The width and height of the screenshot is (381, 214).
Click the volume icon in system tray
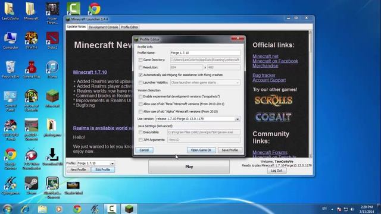(352, 209)
